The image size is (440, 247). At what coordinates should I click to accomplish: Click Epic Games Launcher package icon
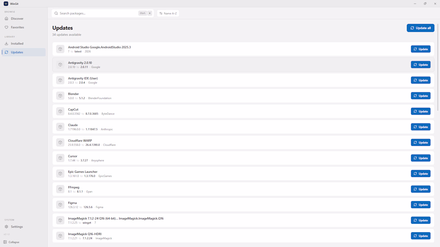[60, 173]
